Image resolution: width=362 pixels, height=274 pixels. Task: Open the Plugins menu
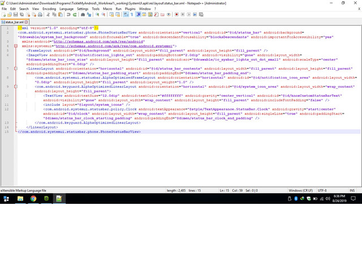130,9
